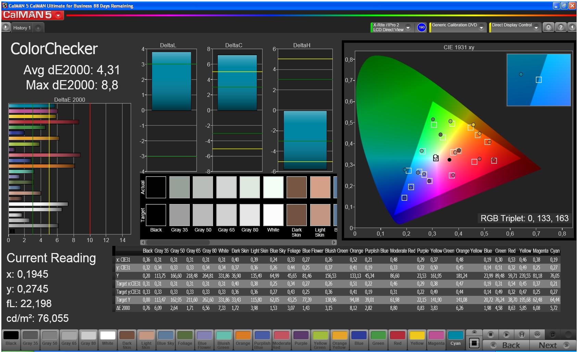Open the help question mark

pos(561,27)
